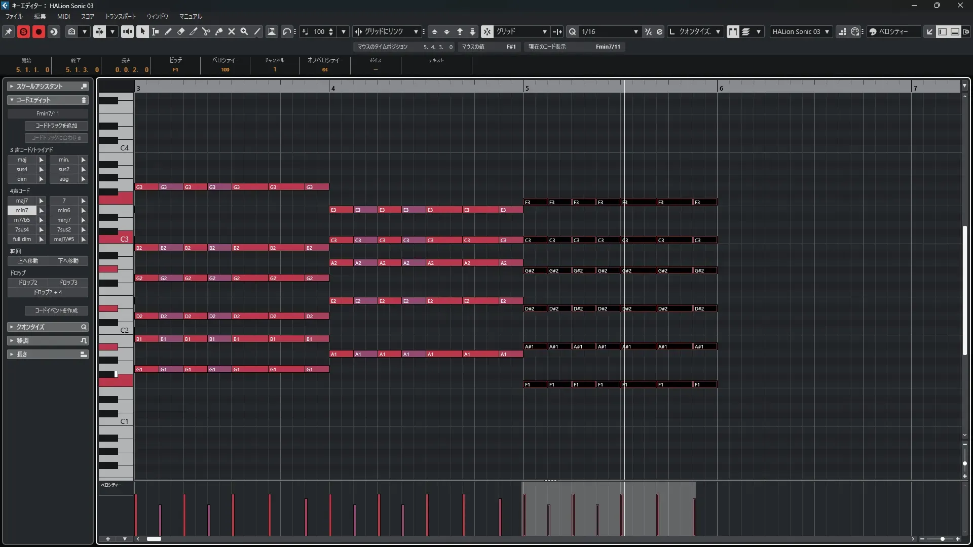Open the 1/16 quantize preset dropdown
This screenshot has height=547, width=973.
coord(635,31)
